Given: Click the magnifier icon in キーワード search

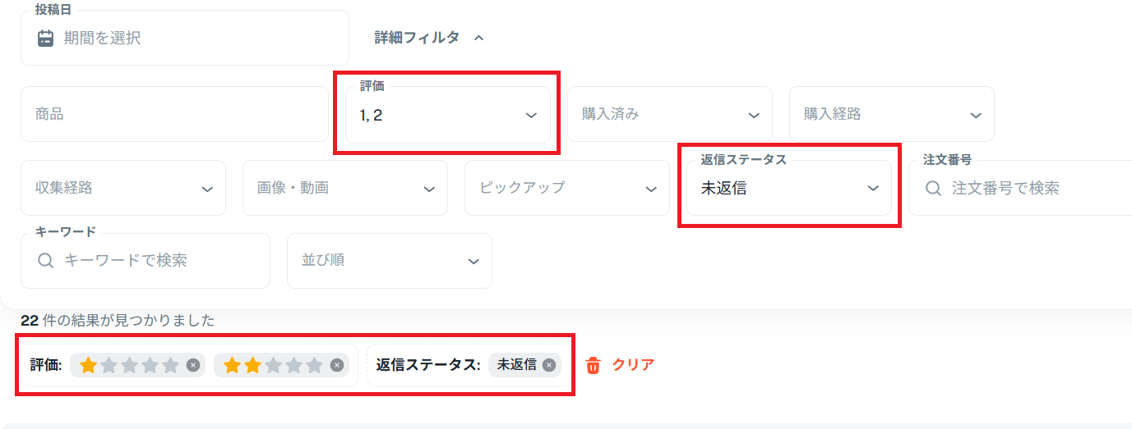Looking at the screenshot, I should pyautogui.click(x=46, y=261).
